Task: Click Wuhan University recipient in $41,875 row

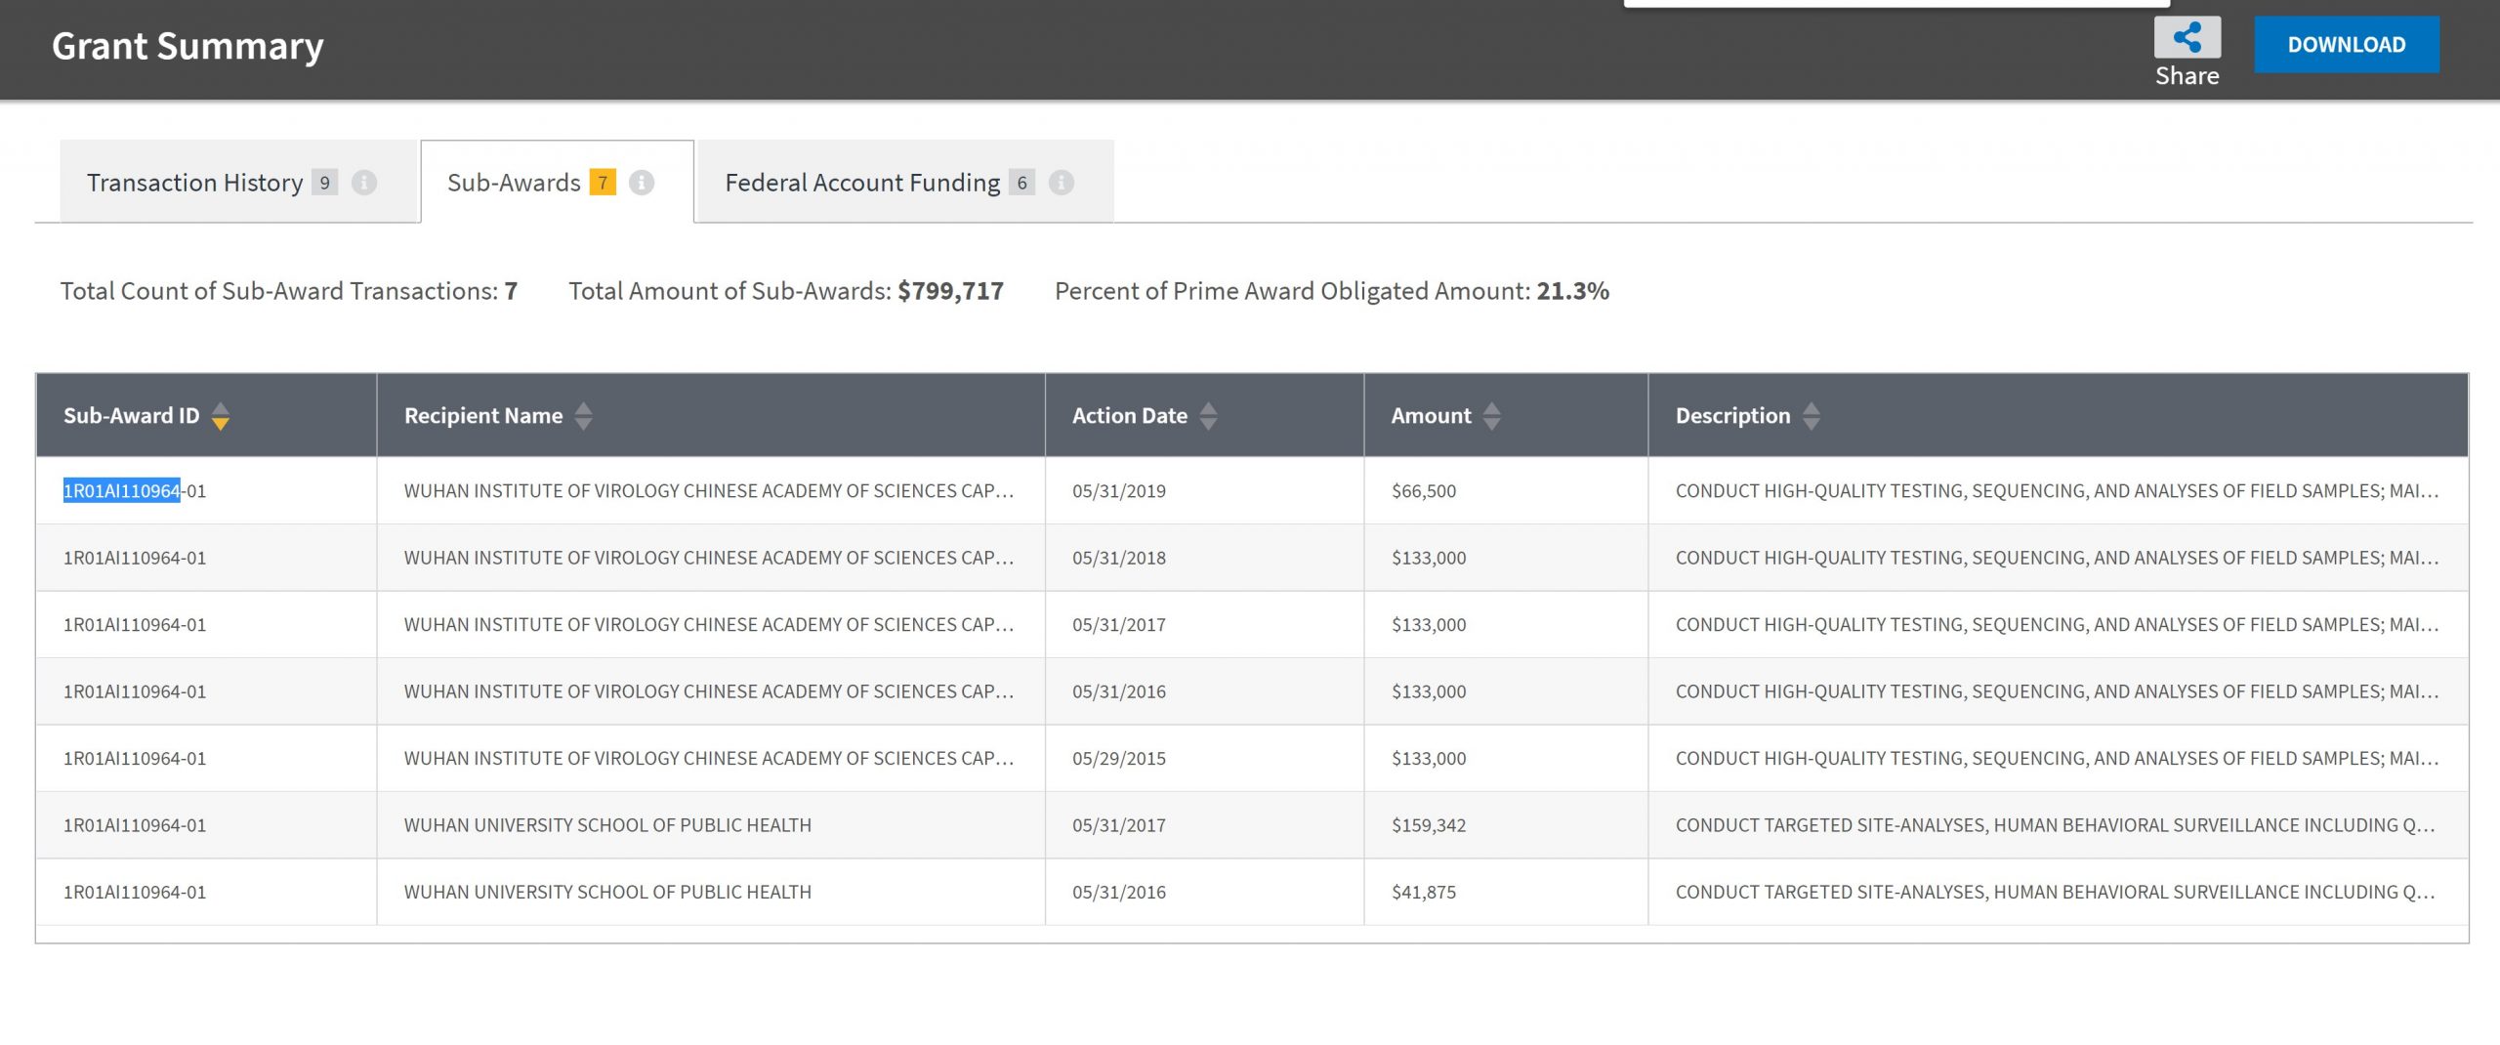Action: click(607, 893)
